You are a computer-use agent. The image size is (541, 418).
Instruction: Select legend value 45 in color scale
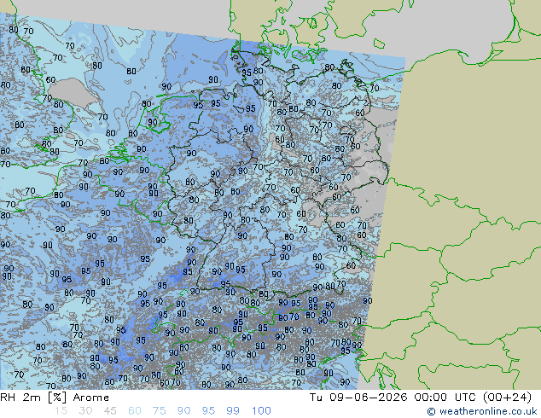point(110,411)
